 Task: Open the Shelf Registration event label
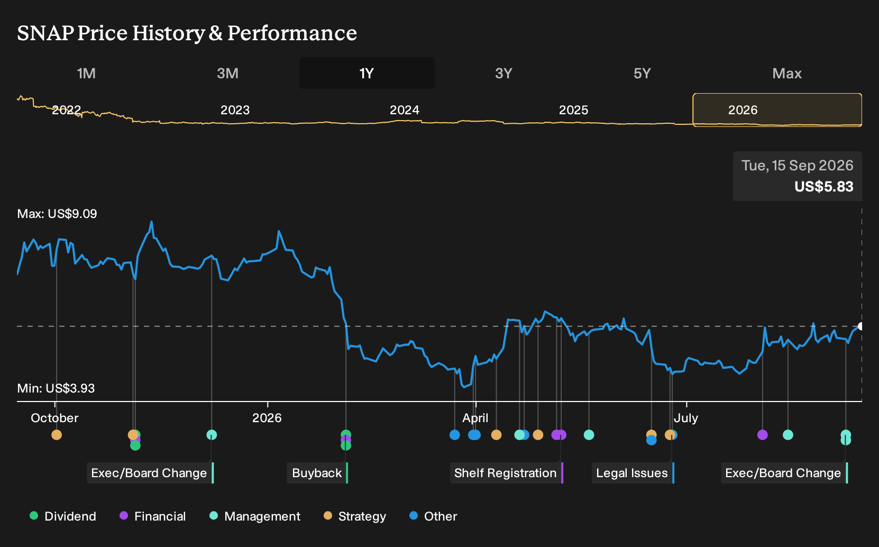pos(506,473)
